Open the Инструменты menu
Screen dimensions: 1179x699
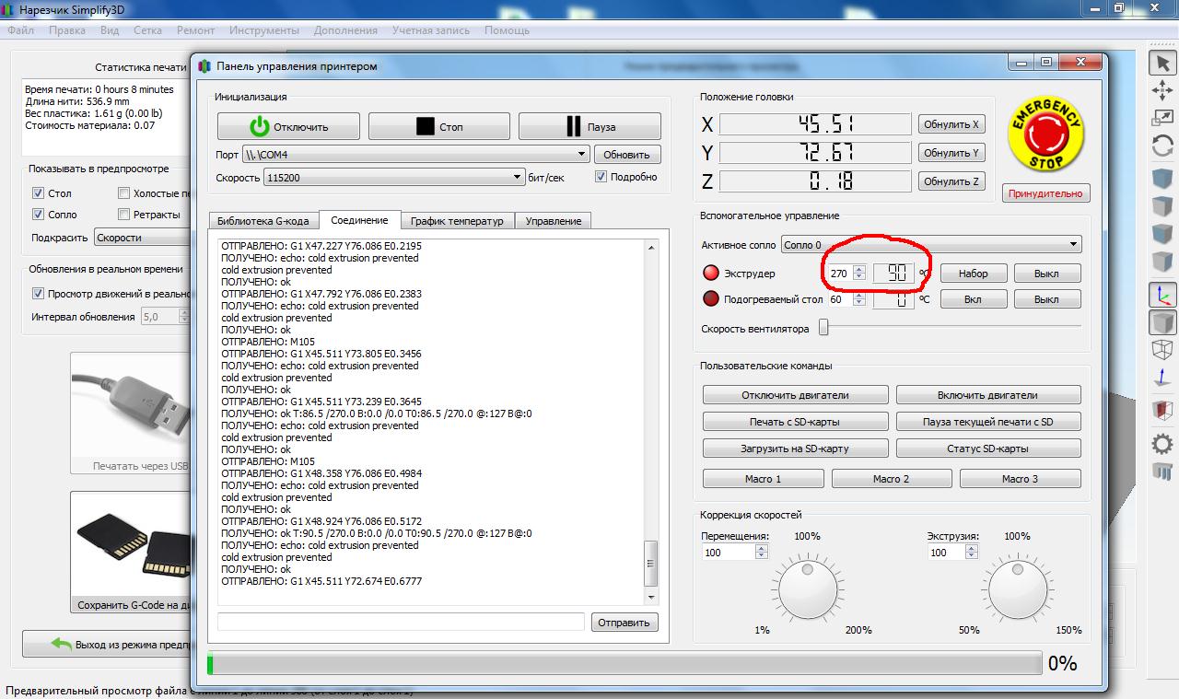pos(264,30)
